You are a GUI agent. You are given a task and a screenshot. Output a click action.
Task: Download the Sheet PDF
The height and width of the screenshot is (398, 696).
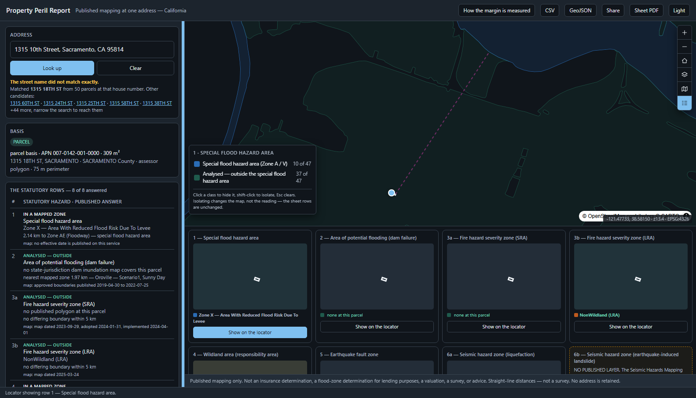tap(646, 11)
